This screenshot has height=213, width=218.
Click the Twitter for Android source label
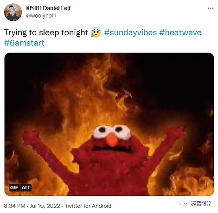coord(88,206)
